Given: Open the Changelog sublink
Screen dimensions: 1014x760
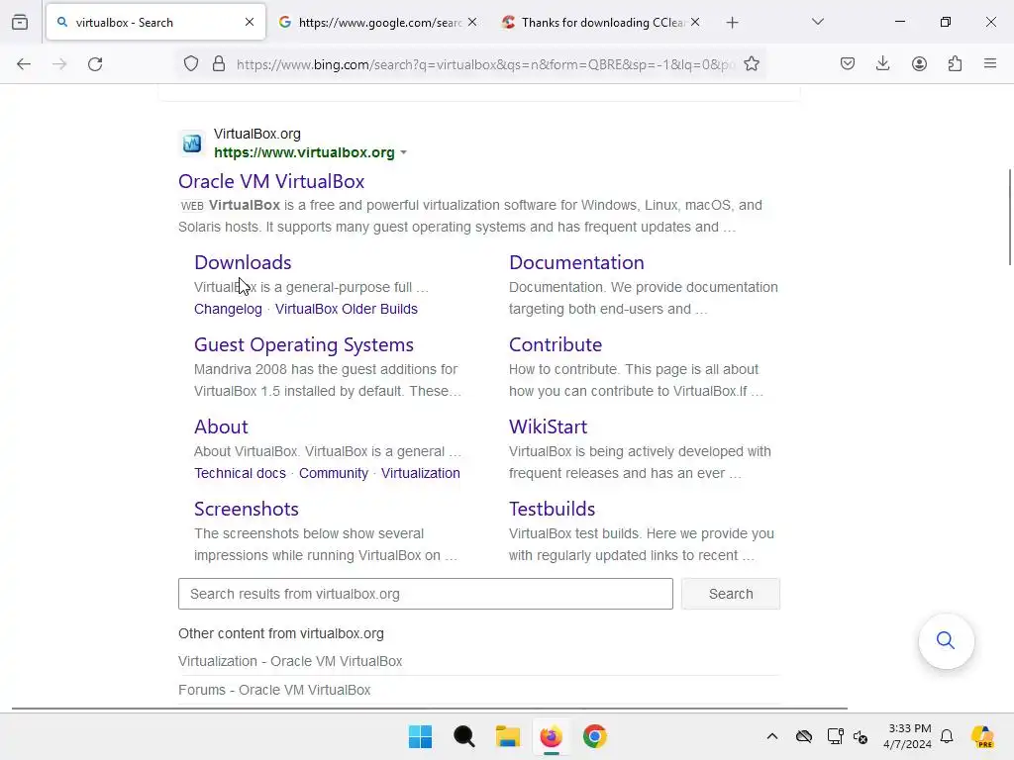Looking at the screenshot, I should click(x=229, y=309).
